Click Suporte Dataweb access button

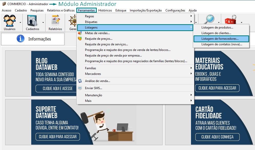pyautogui.click(x=58, y=137)
